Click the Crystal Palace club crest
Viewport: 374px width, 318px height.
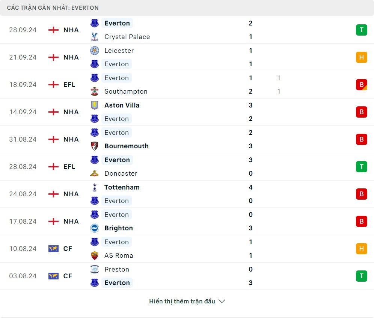click(95, 37)
